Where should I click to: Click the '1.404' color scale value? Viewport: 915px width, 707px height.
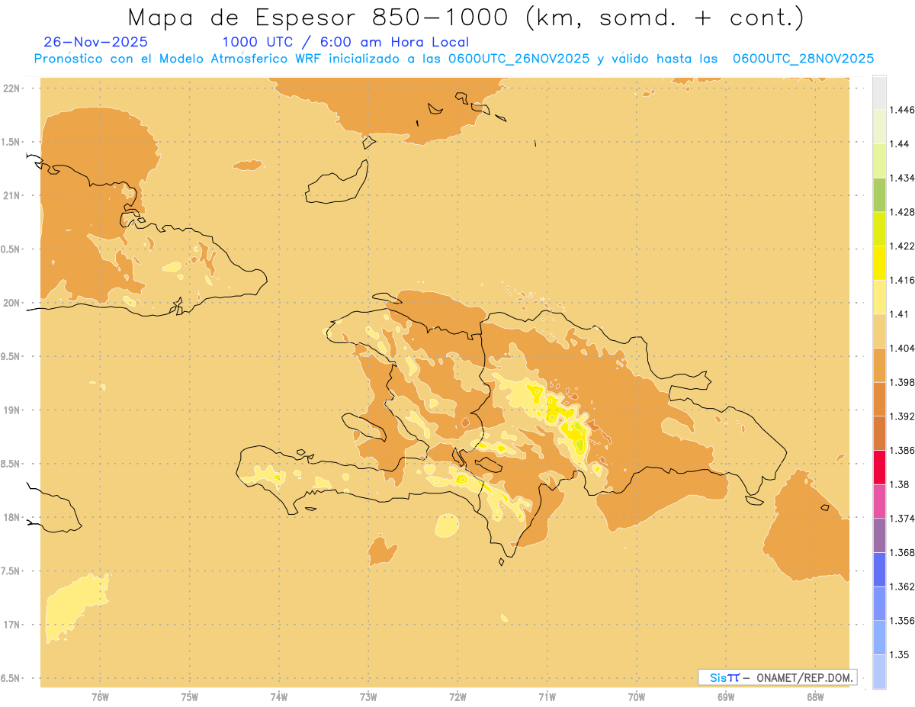(903, 348)
